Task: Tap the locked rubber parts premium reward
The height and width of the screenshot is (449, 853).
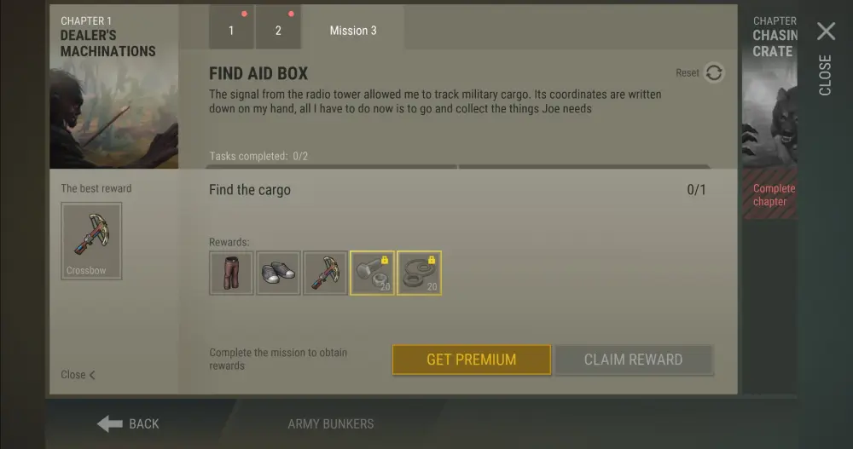Action: [420, 273]
